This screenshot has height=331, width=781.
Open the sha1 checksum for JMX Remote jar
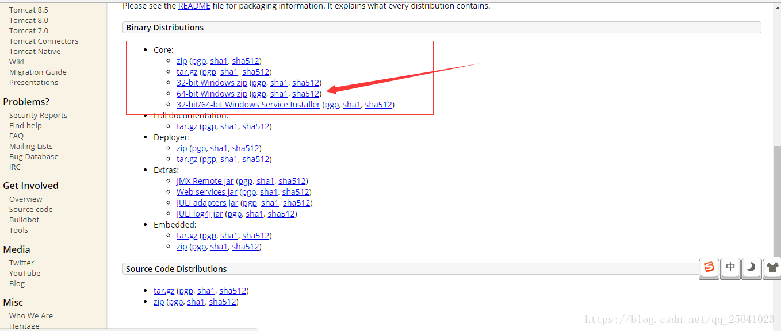pyautogui.click(x=265, y=181)
